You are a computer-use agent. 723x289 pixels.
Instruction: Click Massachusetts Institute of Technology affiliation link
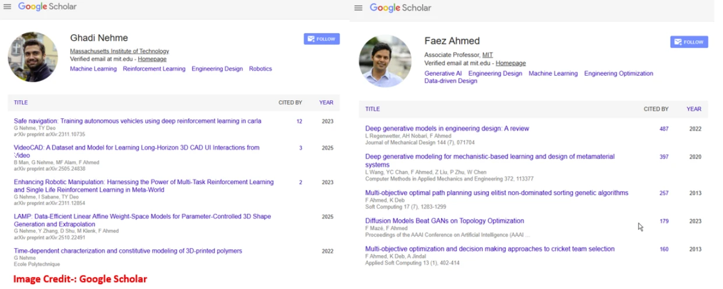(119, 51)
